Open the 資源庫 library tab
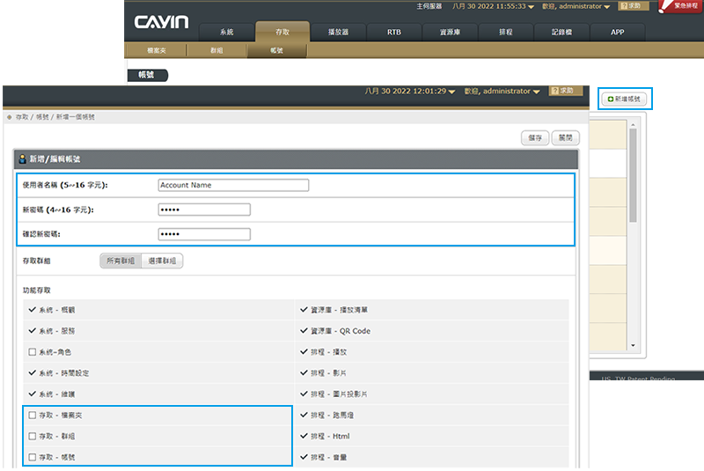The width and height of the screenshot is (704, 471). coord(450,32)
